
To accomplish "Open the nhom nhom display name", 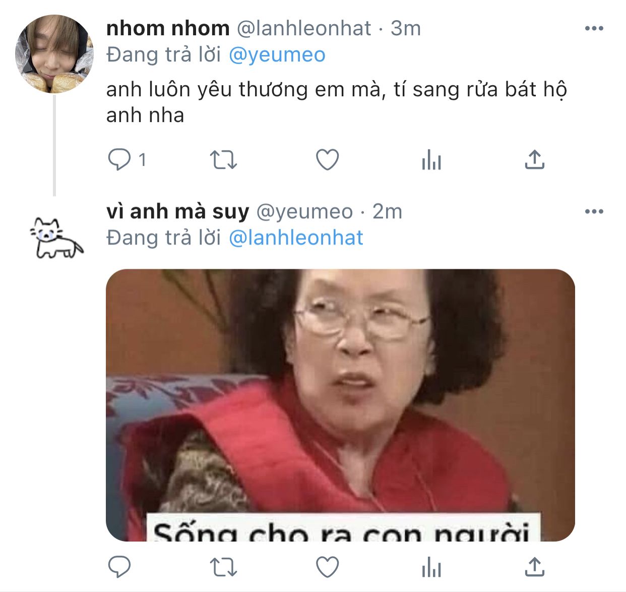I will click(168, 28).
